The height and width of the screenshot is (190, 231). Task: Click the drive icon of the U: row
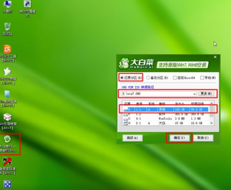click(126, 123)
